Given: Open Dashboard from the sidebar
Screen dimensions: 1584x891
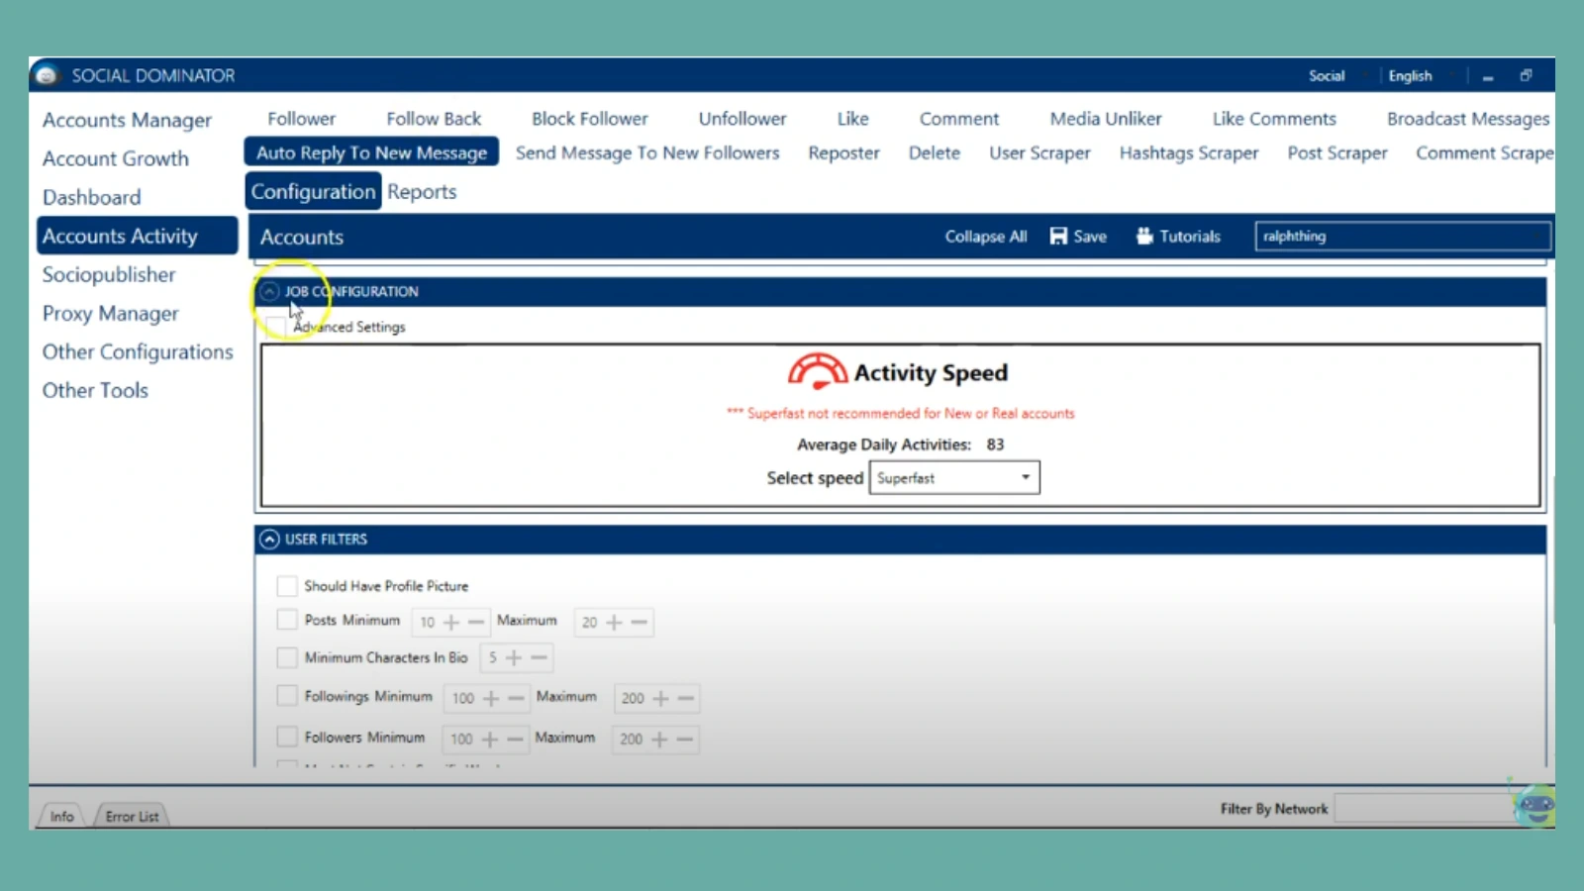Looking at the screenshot, I should click(91, 197).
